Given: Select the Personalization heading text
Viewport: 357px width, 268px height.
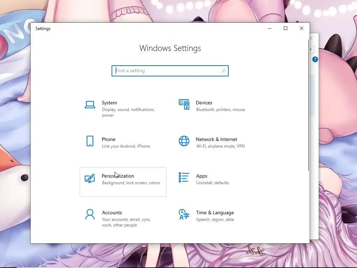Looking at the screenshot, I should coord(118,176).
